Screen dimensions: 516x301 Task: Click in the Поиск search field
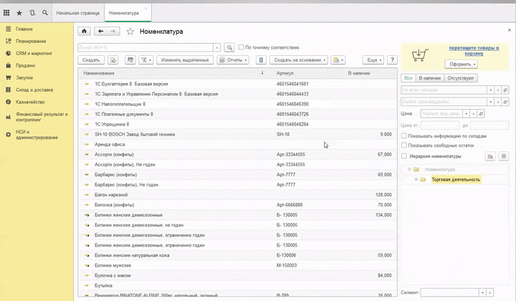pos(145,48)
